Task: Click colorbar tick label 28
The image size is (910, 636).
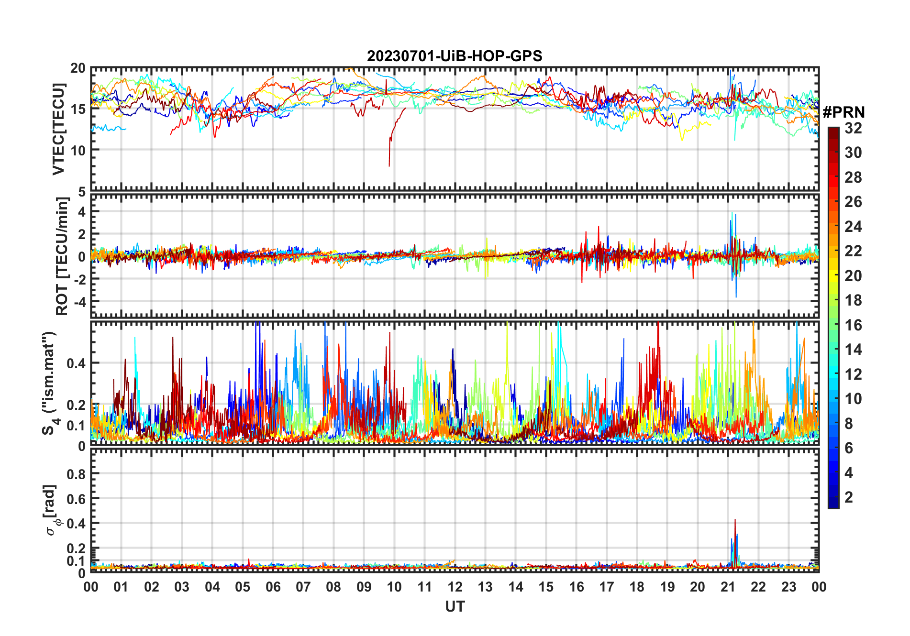Action: tap(853, 177)
